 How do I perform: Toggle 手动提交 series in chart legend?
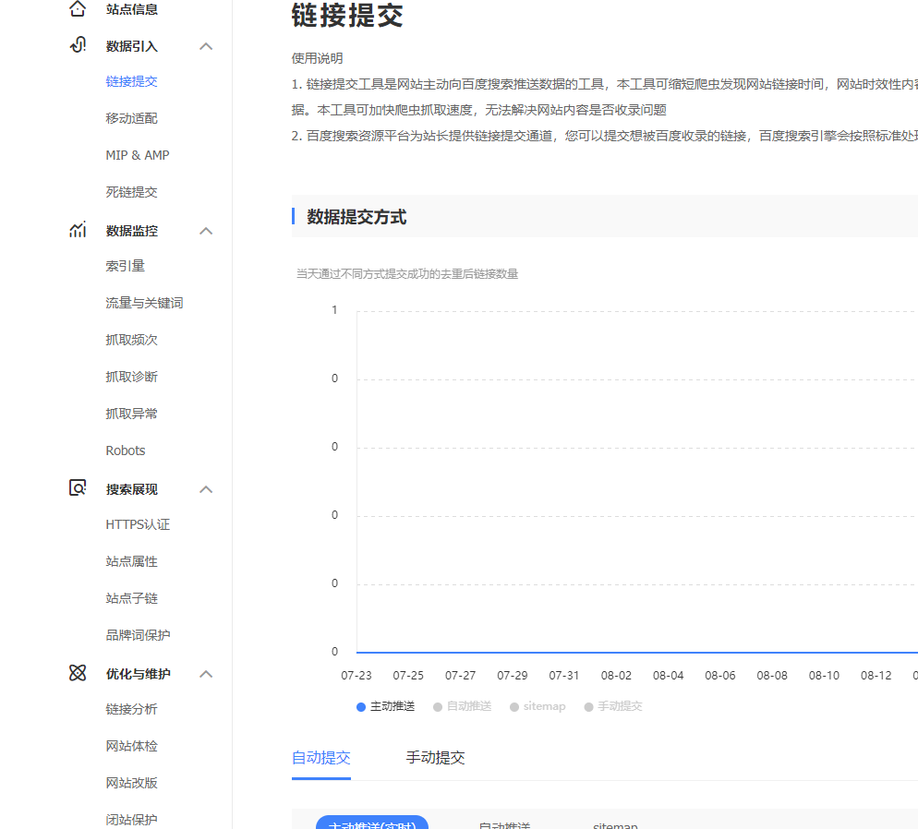pos(612,706)
